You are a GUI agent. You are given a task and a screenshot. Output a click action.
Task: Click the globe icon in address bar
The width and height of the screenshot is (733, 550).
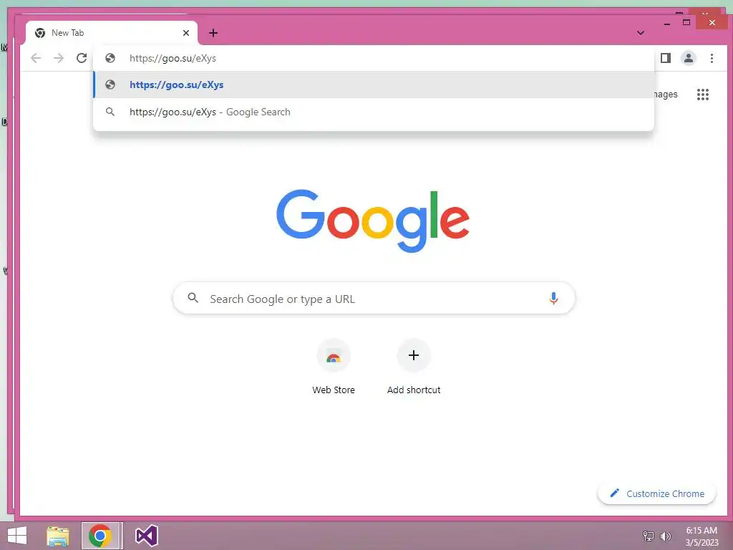[x=110, y=58]
